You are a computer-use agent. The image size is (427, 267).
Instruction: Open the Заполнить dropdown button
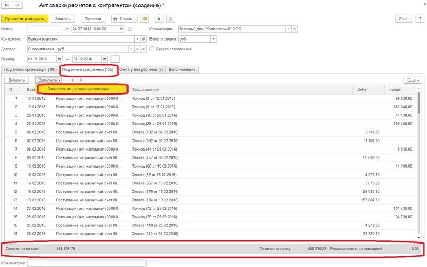pos(49,80)
